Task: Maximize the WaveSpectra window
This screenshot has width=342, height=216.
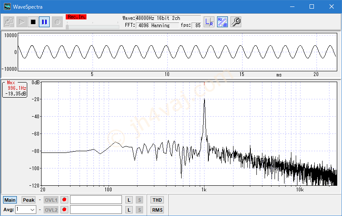Action: point(312,6)
